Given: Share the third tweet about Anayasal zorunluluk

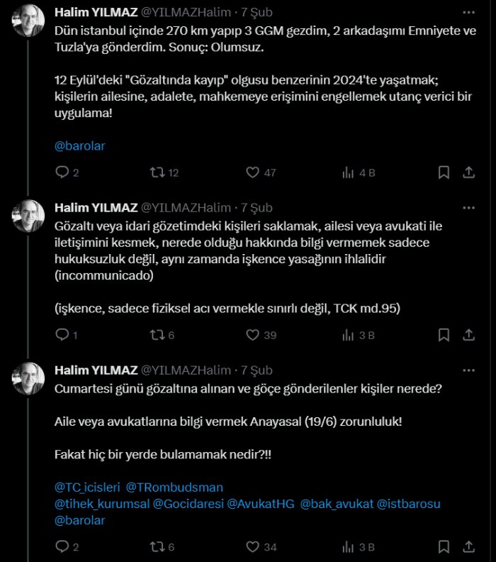Looking at the screenshot, I should pos(468,547).
